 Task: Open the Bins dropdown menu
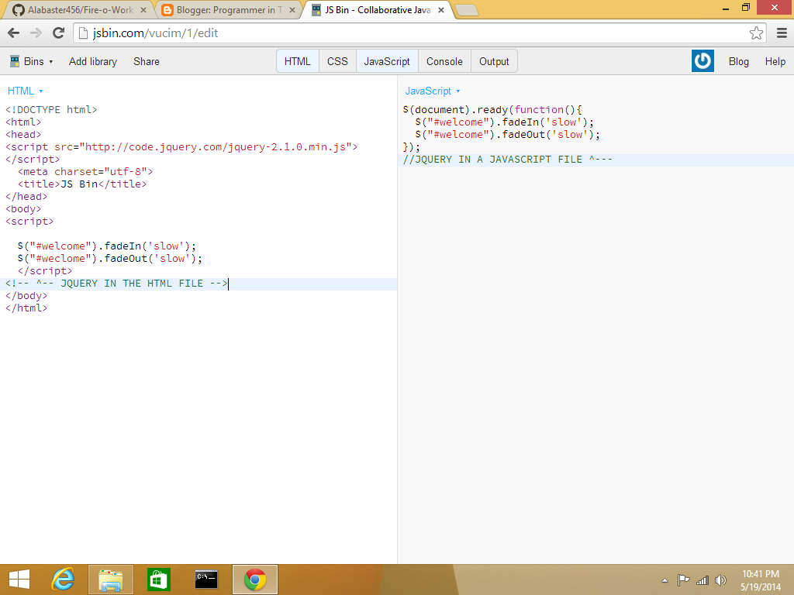31,61
